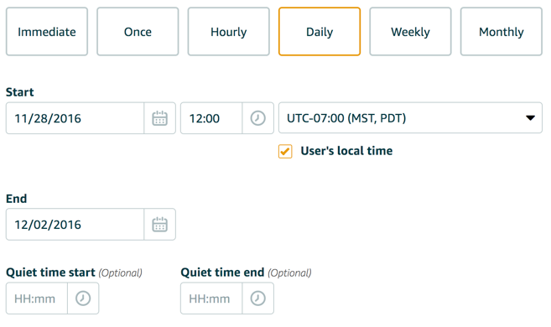Open the Start date calendar picker
This screenshot has height=327, width=551.
159,118
